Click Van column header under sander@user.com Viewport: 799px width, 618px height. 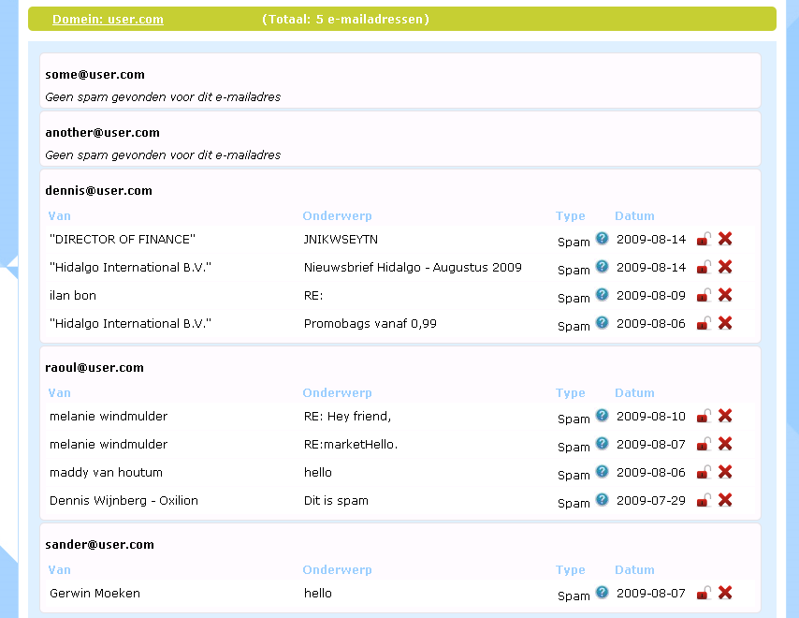[x=59, y=570]
